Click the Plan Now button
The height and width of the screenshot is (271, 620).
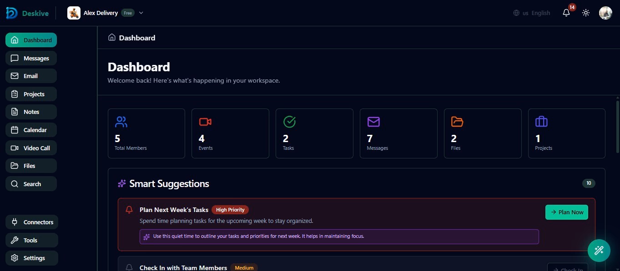coord(566,212)
